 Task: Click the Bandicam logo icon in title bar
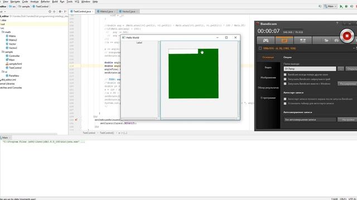coord(258,24)
